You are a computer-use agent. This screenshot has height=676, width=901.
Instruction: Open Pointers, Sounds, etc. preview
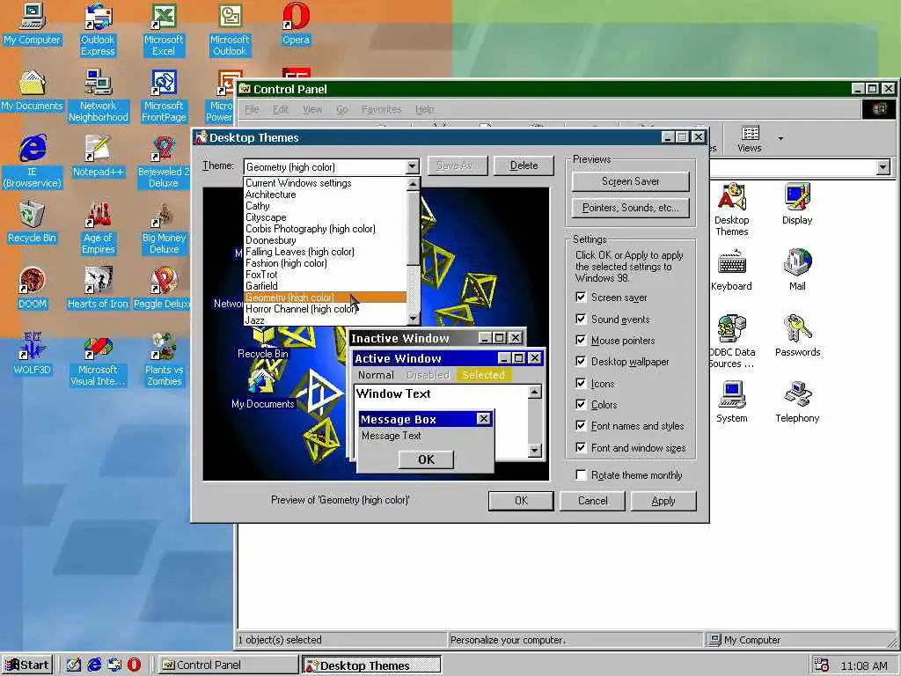coord(630,208)
